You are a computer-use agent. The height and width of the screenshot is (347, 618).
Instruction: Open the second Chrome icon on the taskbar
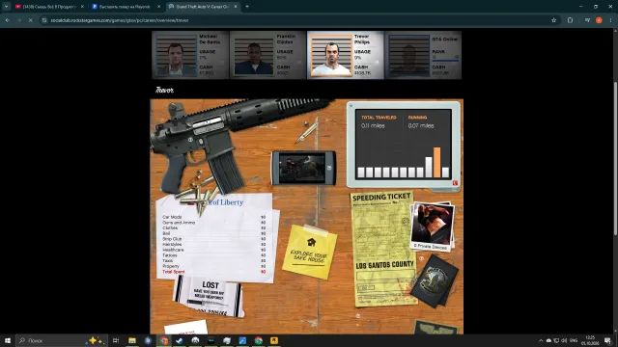(258, 340)
